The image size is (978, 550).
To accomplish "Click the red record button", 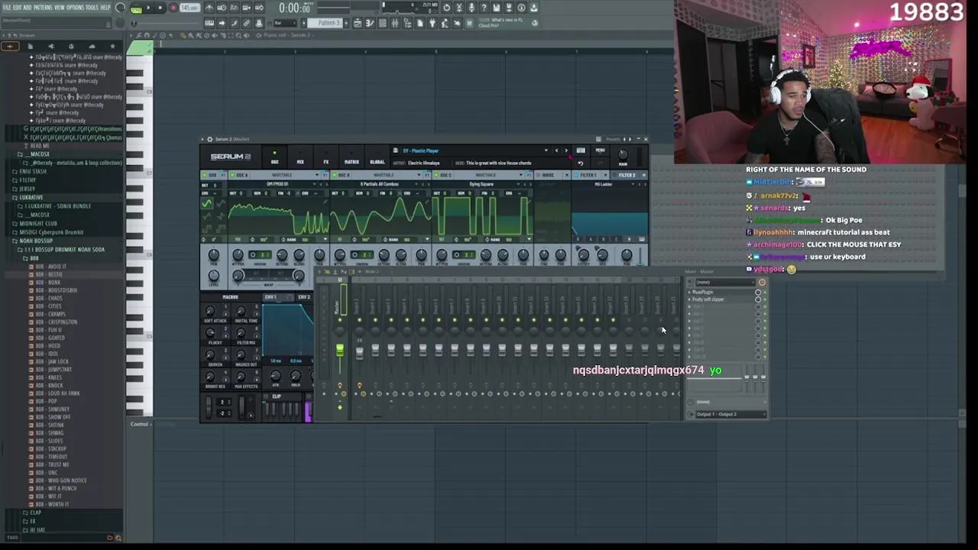I will tap(173, 8).
